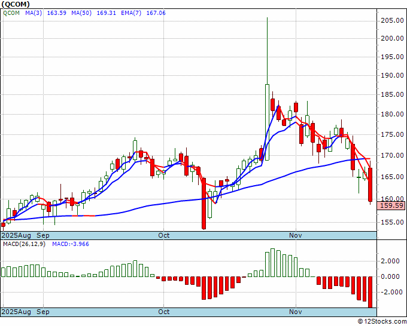407x326 pixels.
Task: Click the 167.06 EMA(7) value
Action: (156, 13)
